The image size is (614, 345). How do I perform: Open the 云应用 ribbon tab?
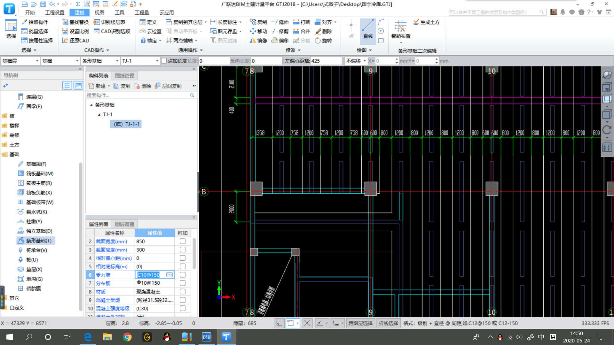[167, 12]
